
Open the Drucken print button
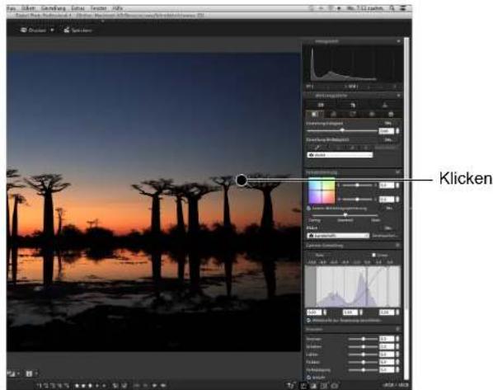tap(33, 31)
